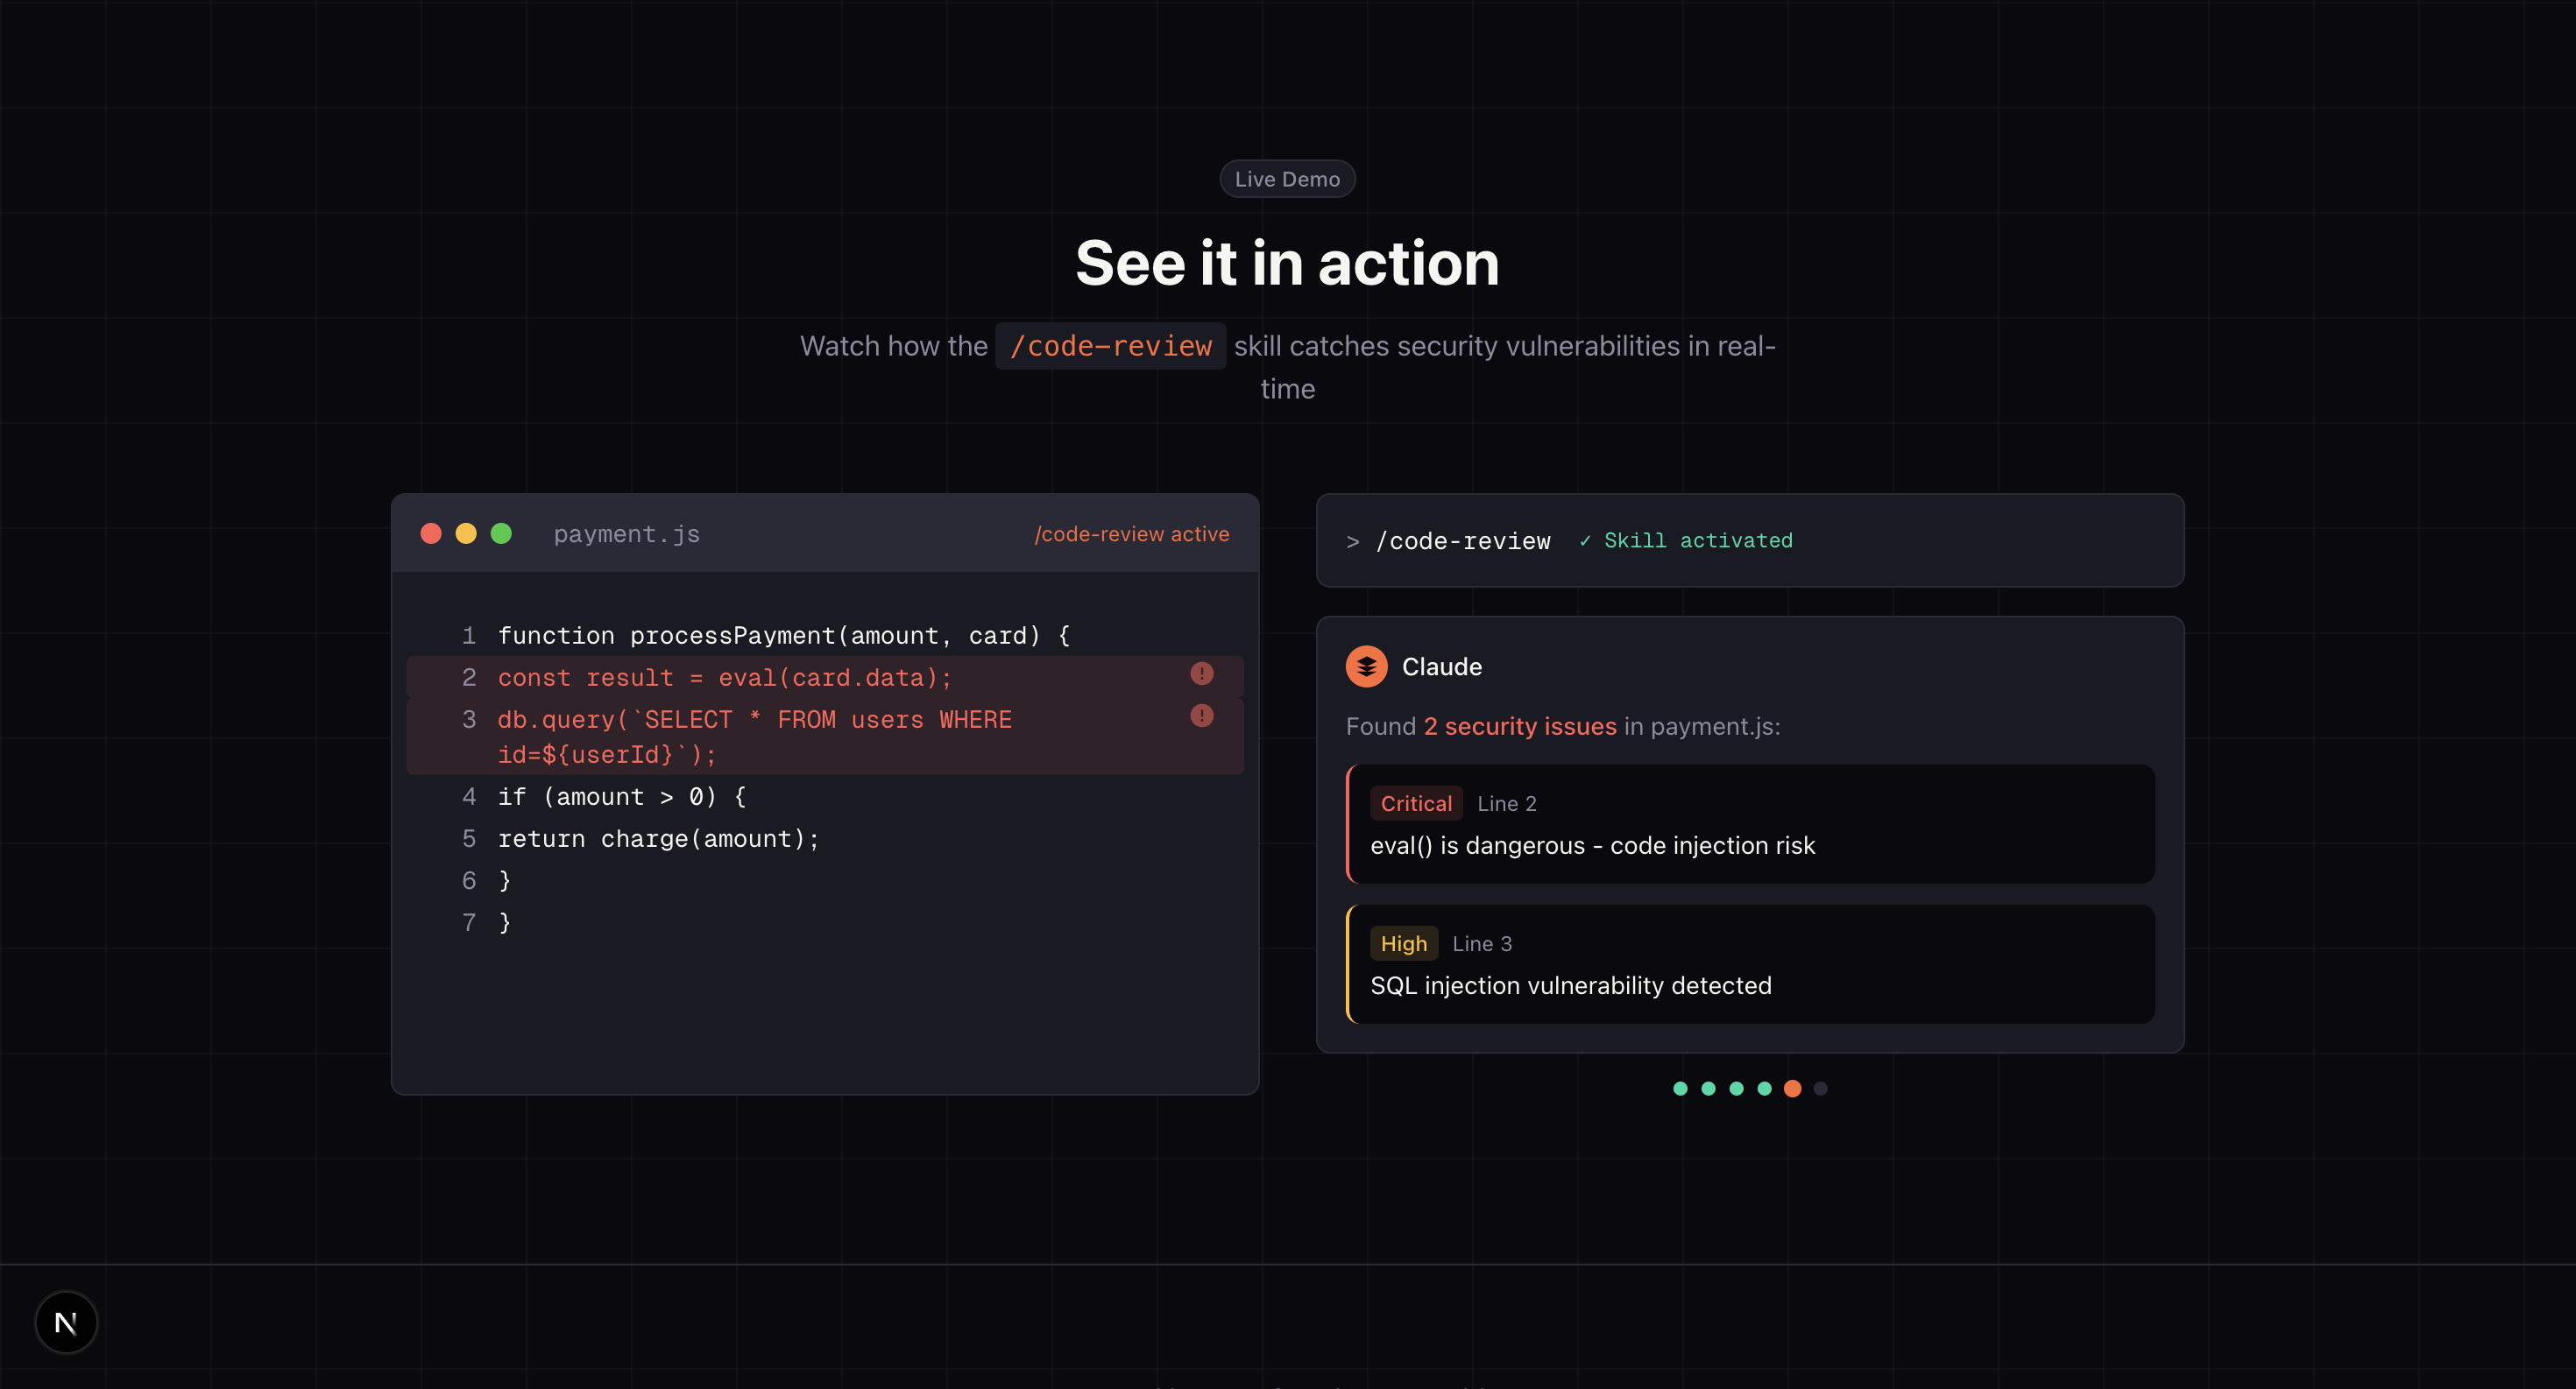Screen dimensions: 2576x1389
Task: Click the yellow traffic-light dot on payment.js window
Action: click(466, 533)
